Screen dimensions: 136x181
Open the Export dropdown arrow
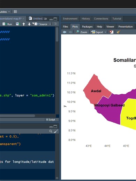[x=105, y=32]
